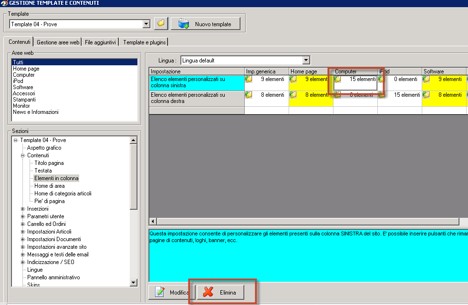Click application icon in title bar

[4, 3]
